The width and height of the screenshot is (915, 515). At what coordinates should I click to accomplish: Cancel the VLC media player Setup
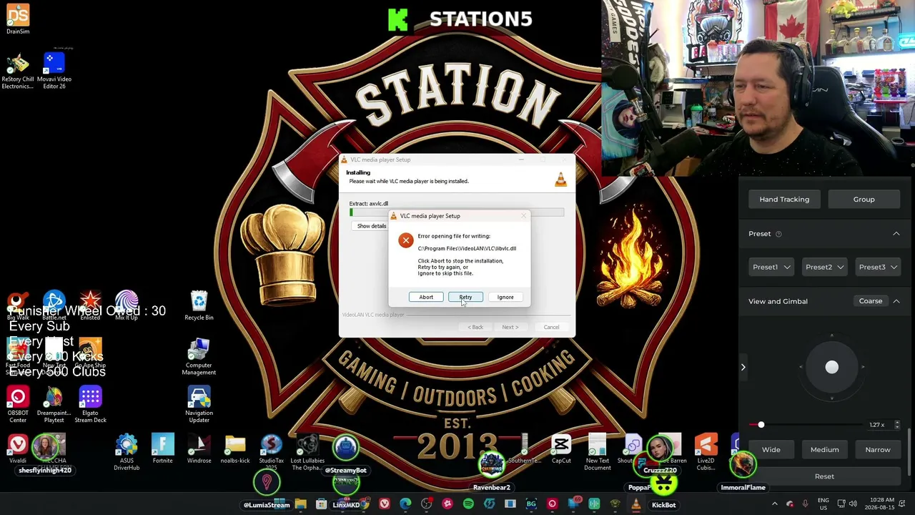(551, 327)
